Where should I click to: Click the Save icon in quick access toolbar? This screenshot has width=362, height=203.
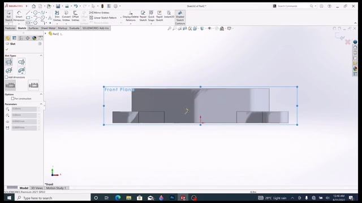pyautogui.click(x=58, y=6)
